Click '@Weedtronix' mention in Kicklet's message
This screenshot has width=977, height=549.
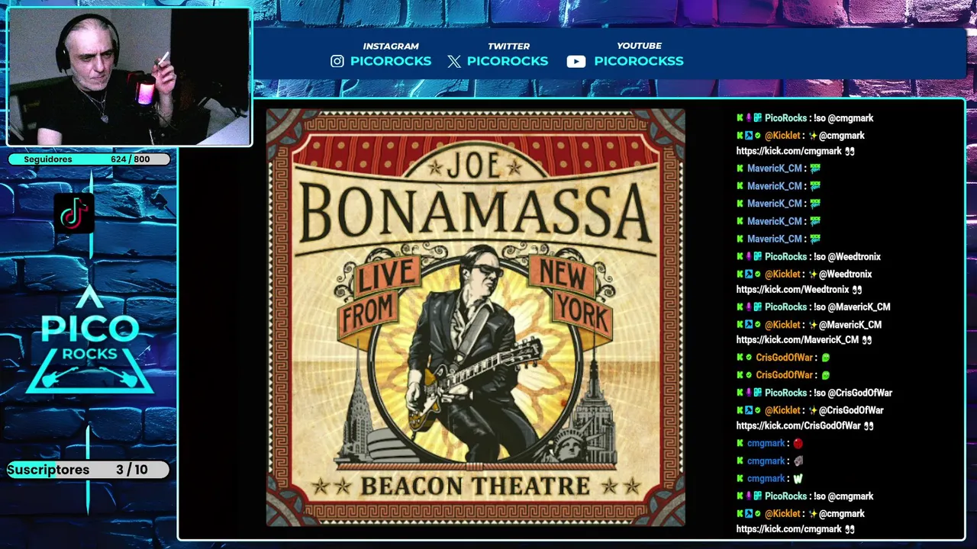[x=846, y=274]
